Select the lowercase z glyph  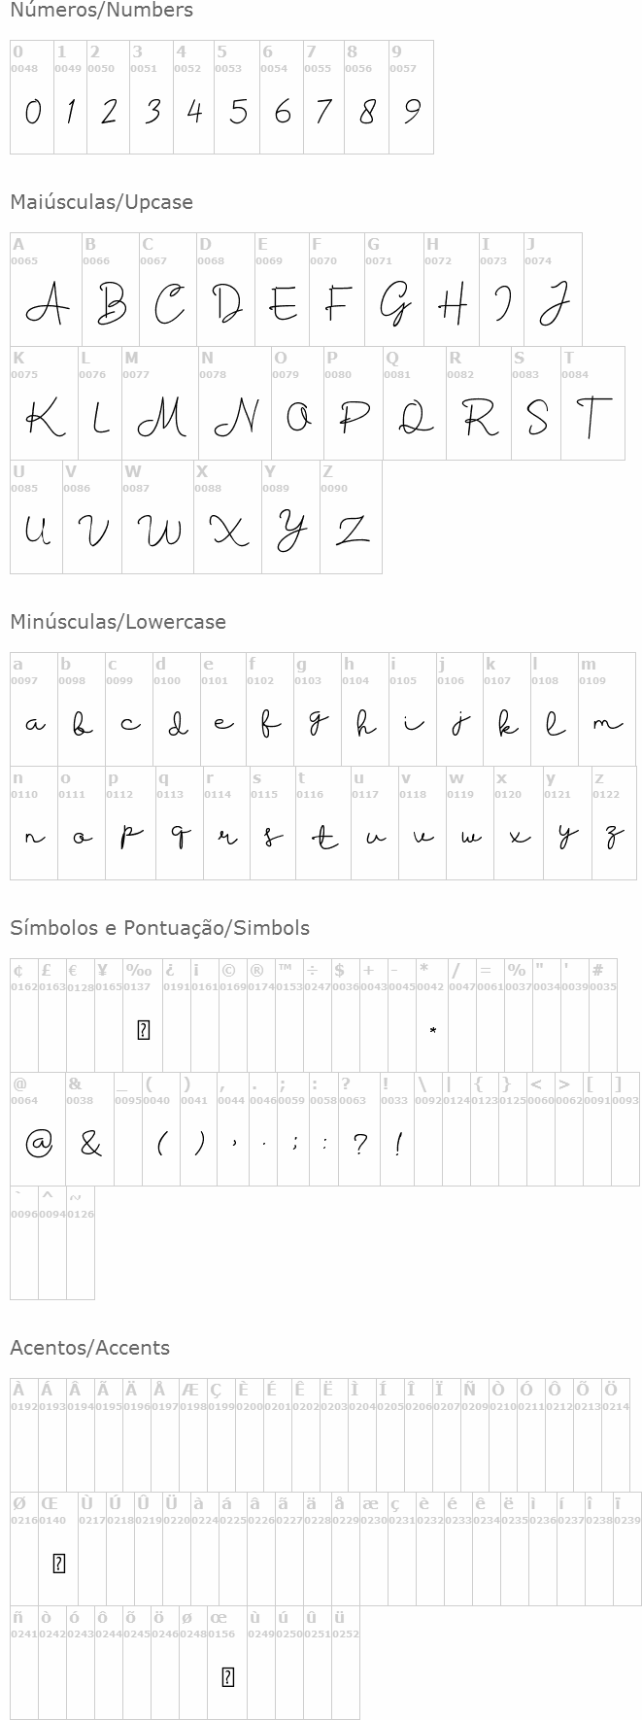(x=614, y=837)
